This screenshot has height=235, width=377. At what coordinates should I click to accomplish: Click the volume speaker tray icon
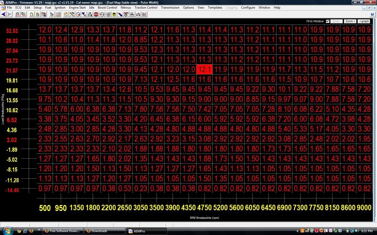357,231
